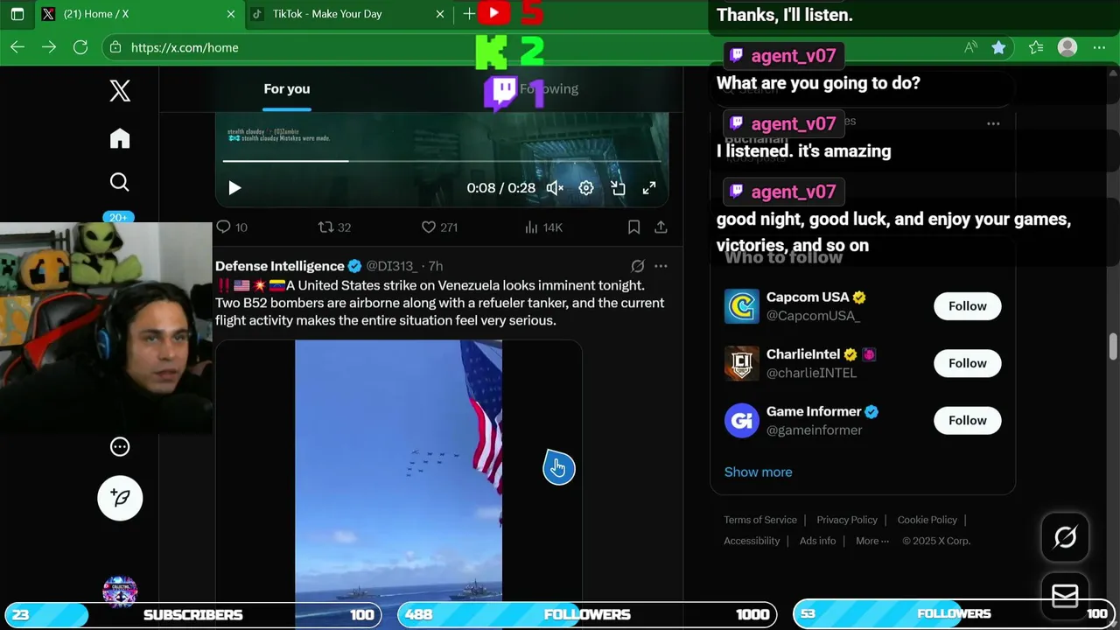
Task: Open more options on Defense Intelligence post
Action: (x=661, y=266)
